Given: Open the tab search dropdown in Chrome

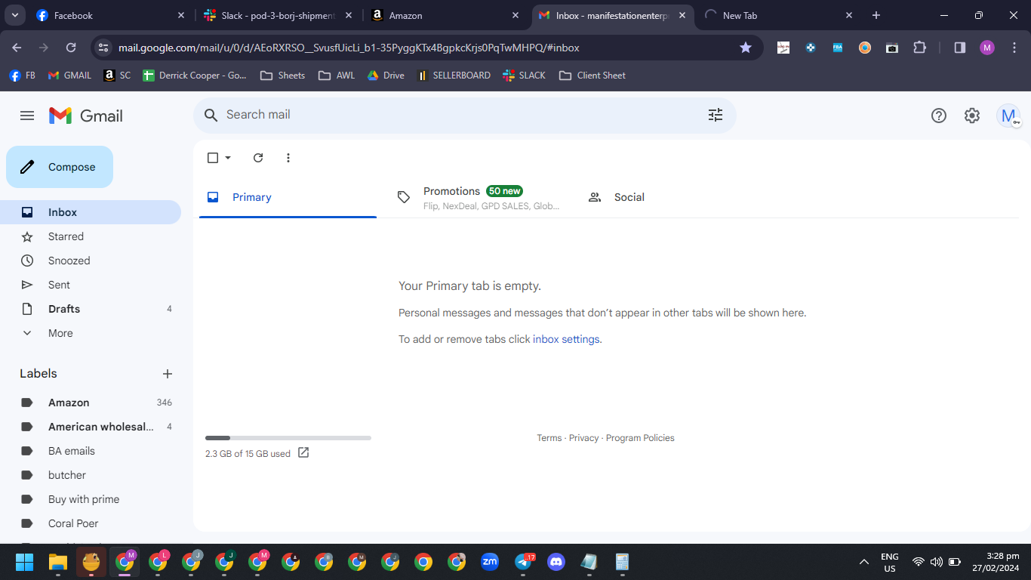Looking at the screenshot, I should tap(14, 15).
